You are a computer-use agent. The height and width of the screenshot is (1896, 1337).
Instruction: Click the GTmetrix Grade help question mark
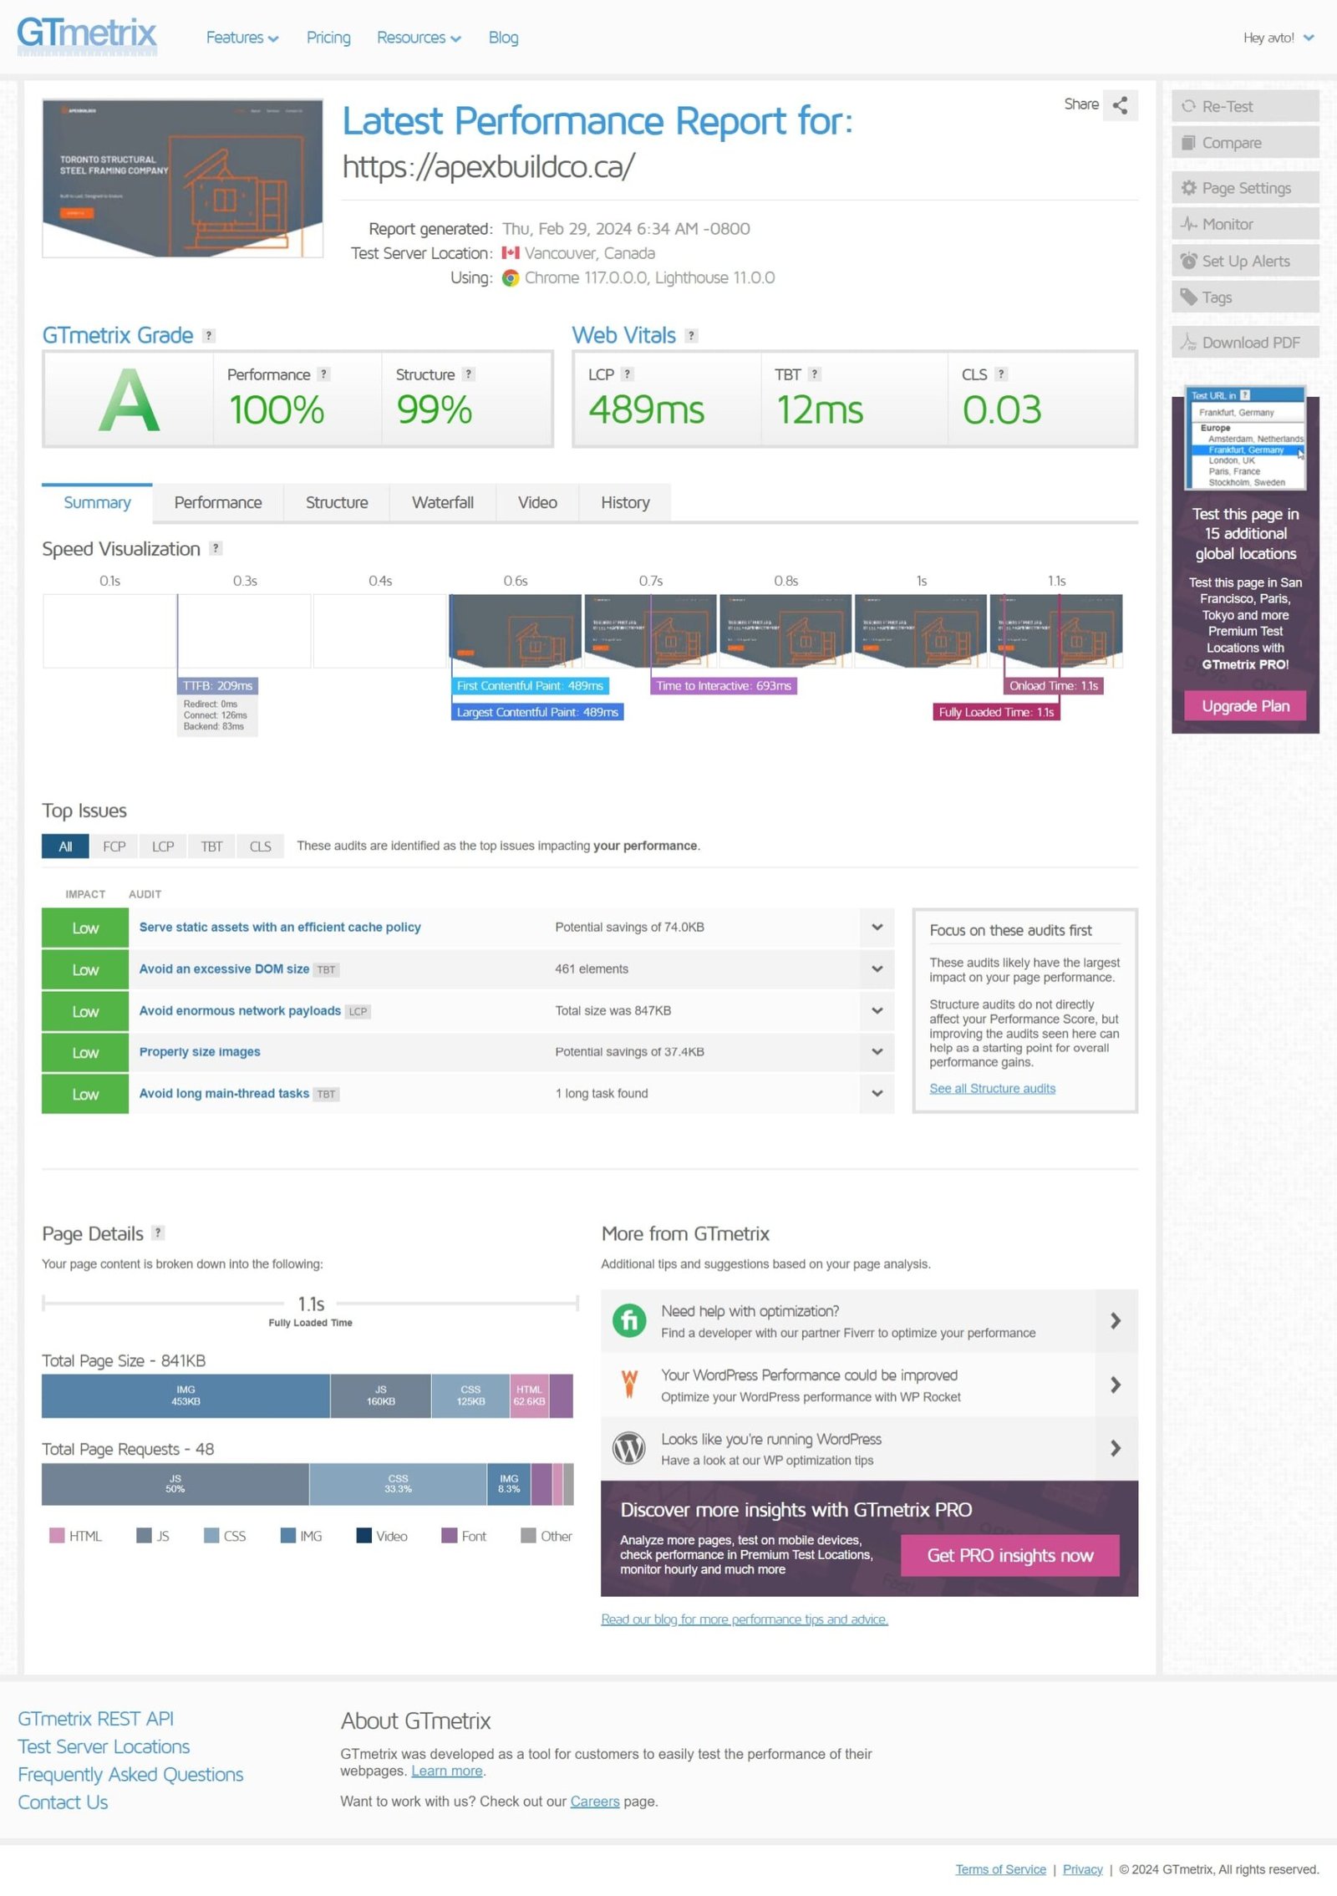(x=209, y=336)
